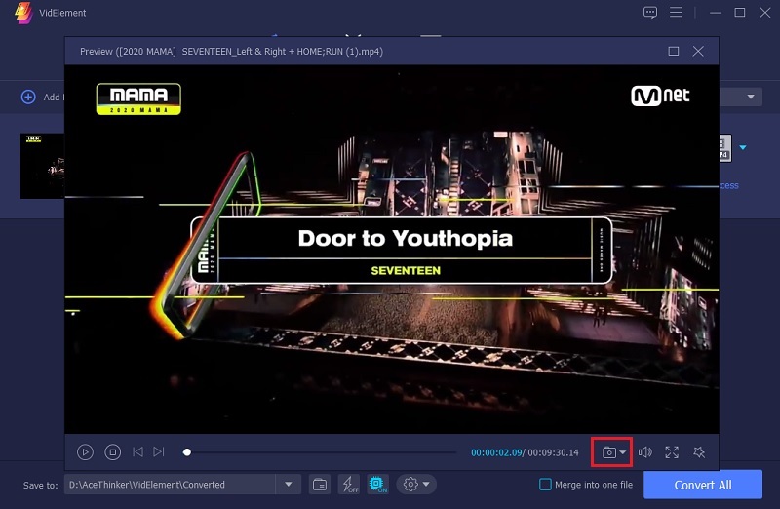Open the Save to path dropdown
This screenshot has height=509, width=780.
click(x=289, y=484)
